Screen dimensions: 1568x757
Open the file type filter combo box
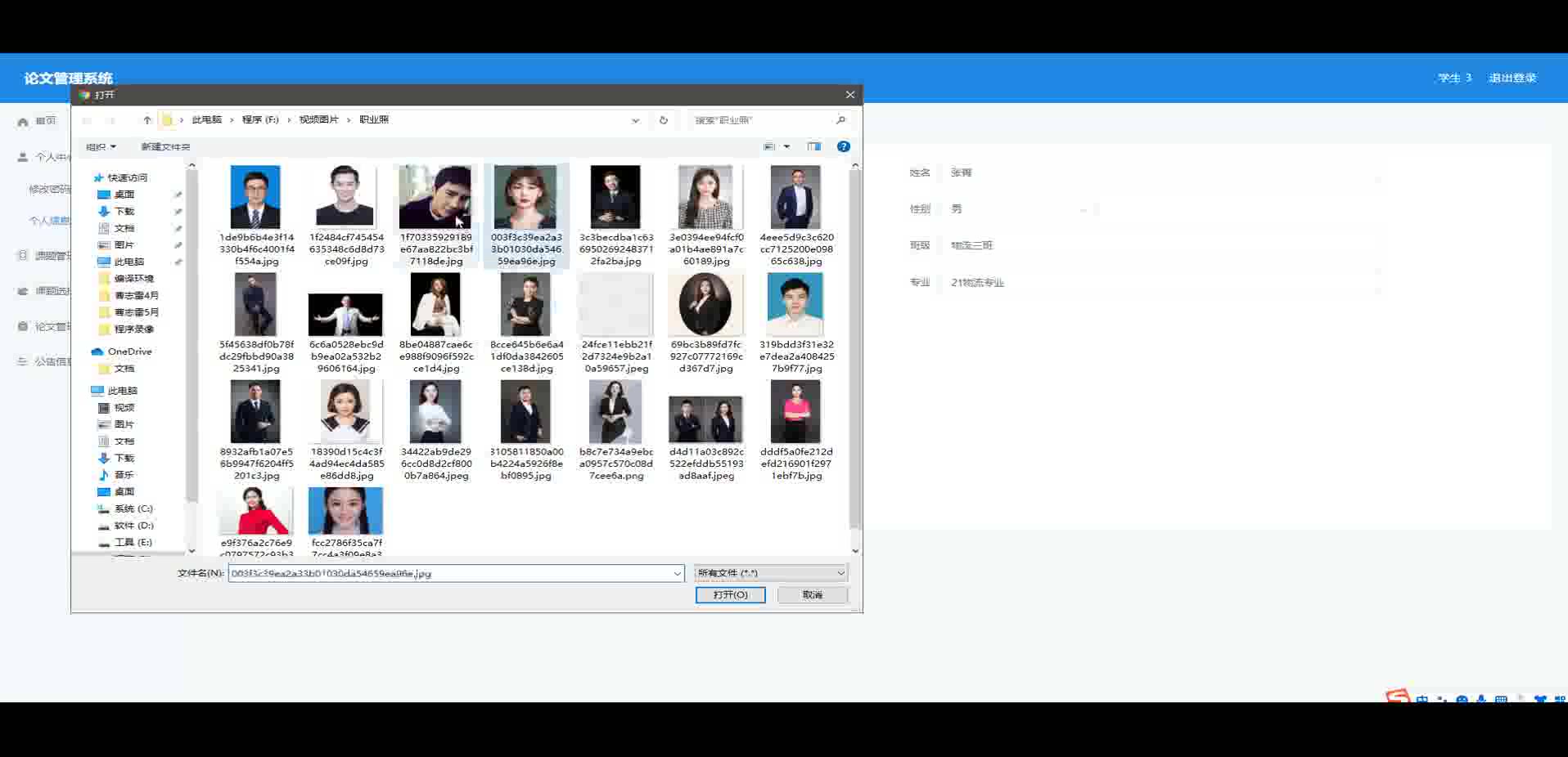pos(771,573)
